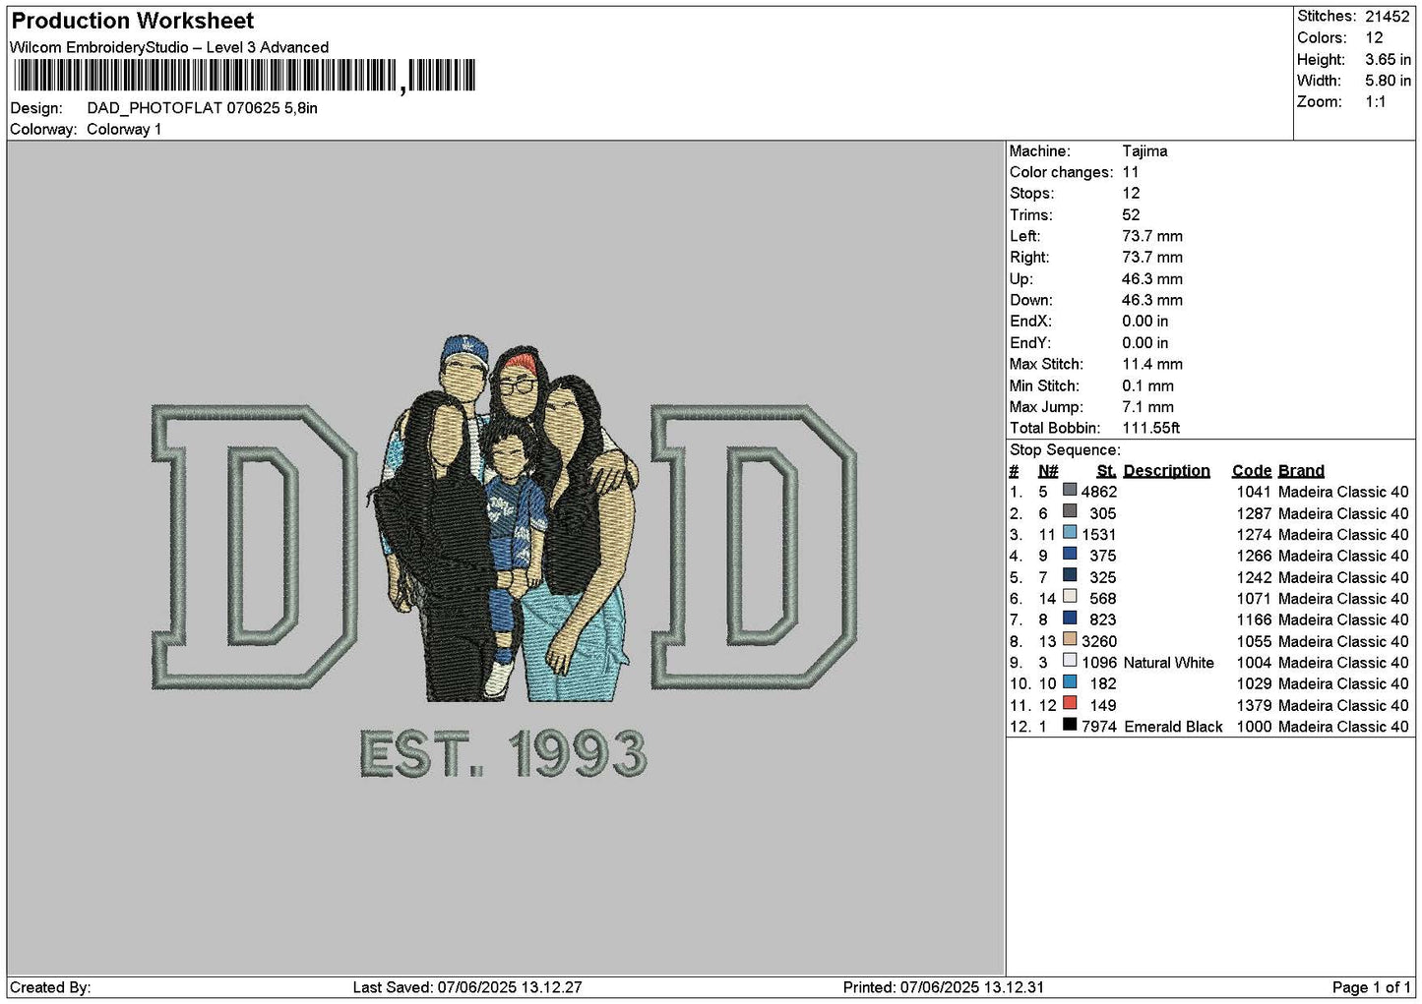1422x1004 pixels.
Task: Click the Total Bobbin value 111.55ft
Action: tap(1151, 428)
